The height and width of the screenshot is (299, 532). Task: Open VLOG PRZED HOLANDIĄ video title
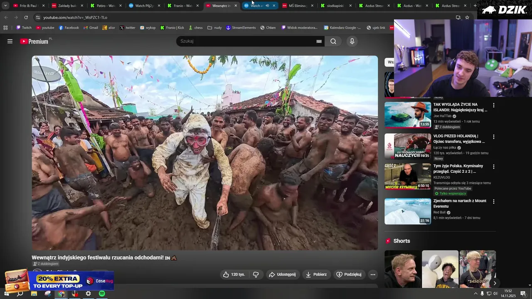pos(459,139)
